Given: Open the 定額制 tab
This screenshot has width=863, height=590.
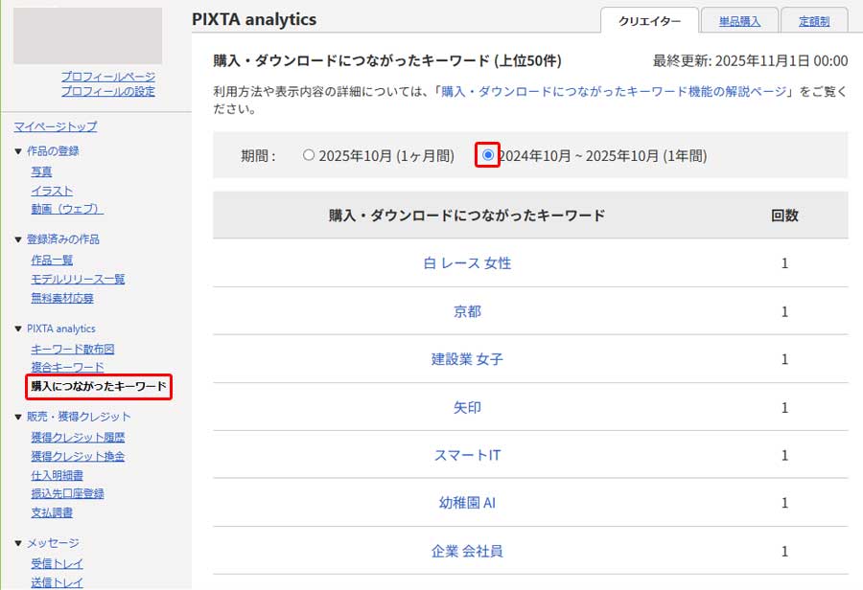Looking at the screenshot, I should (813, 21).
